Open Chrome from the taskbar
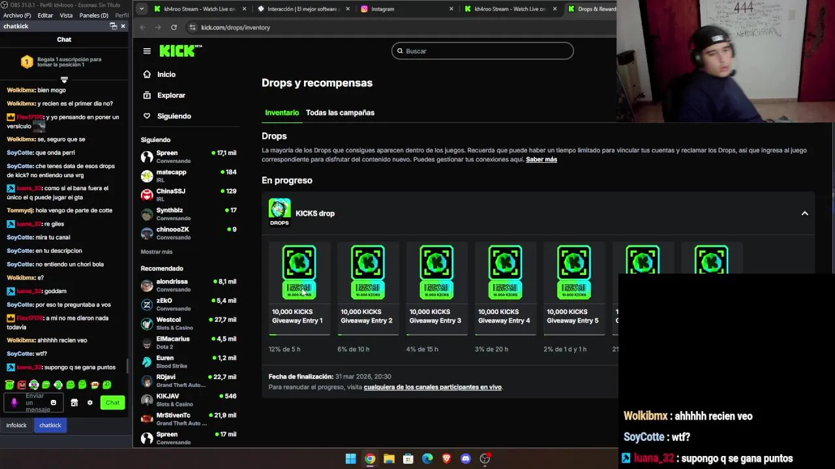 click(x=370, y=459)
